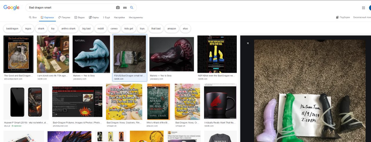This screenshot has height=142, width=371.
Task: Choose the that bad chip
Action: pyautogui.click(x=156, y=29)
